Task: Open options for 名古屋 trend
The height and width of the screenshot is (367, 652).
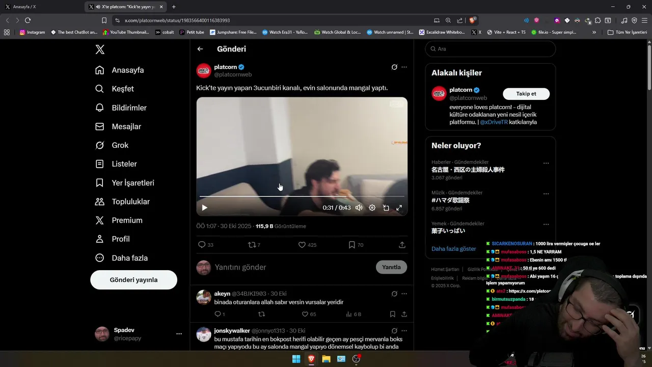Action: click(x=546, y=163)
